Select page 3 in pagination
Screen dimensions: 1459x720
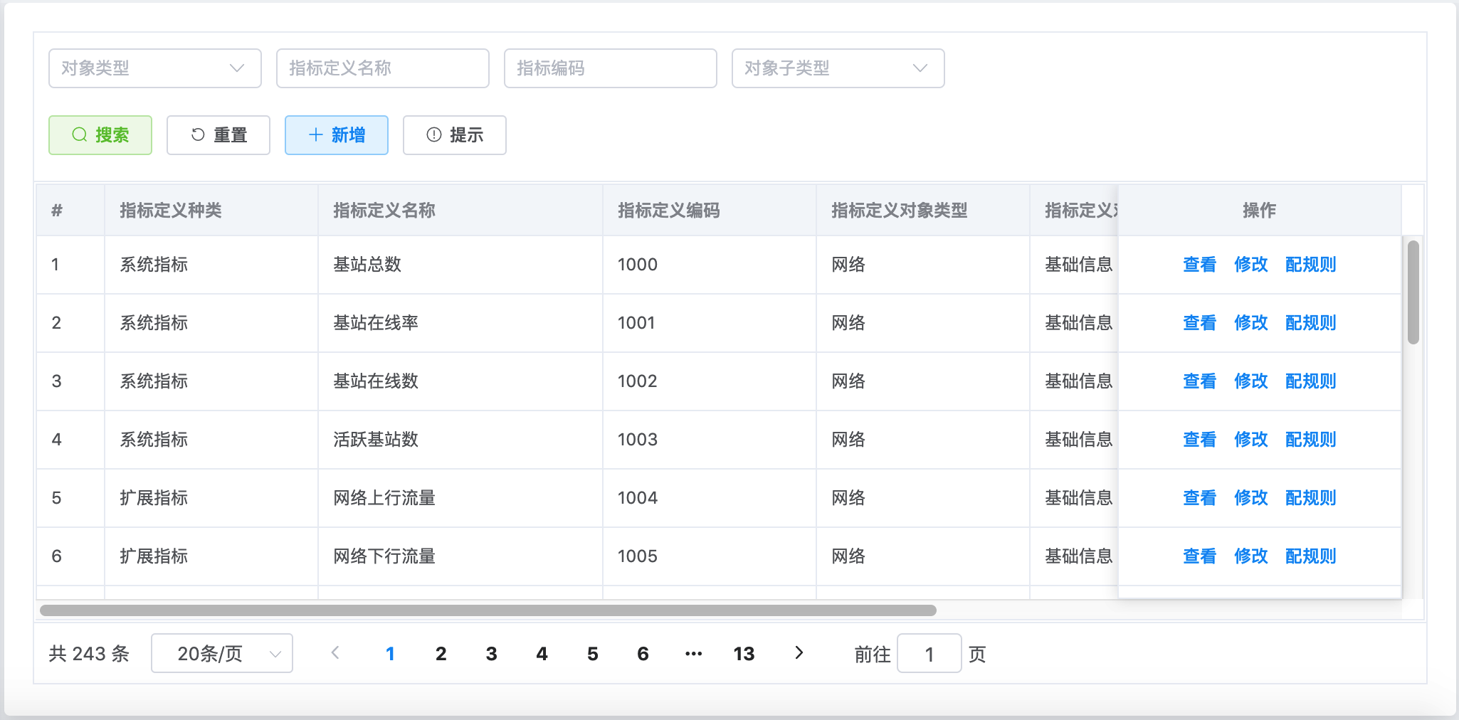(491, 654)
